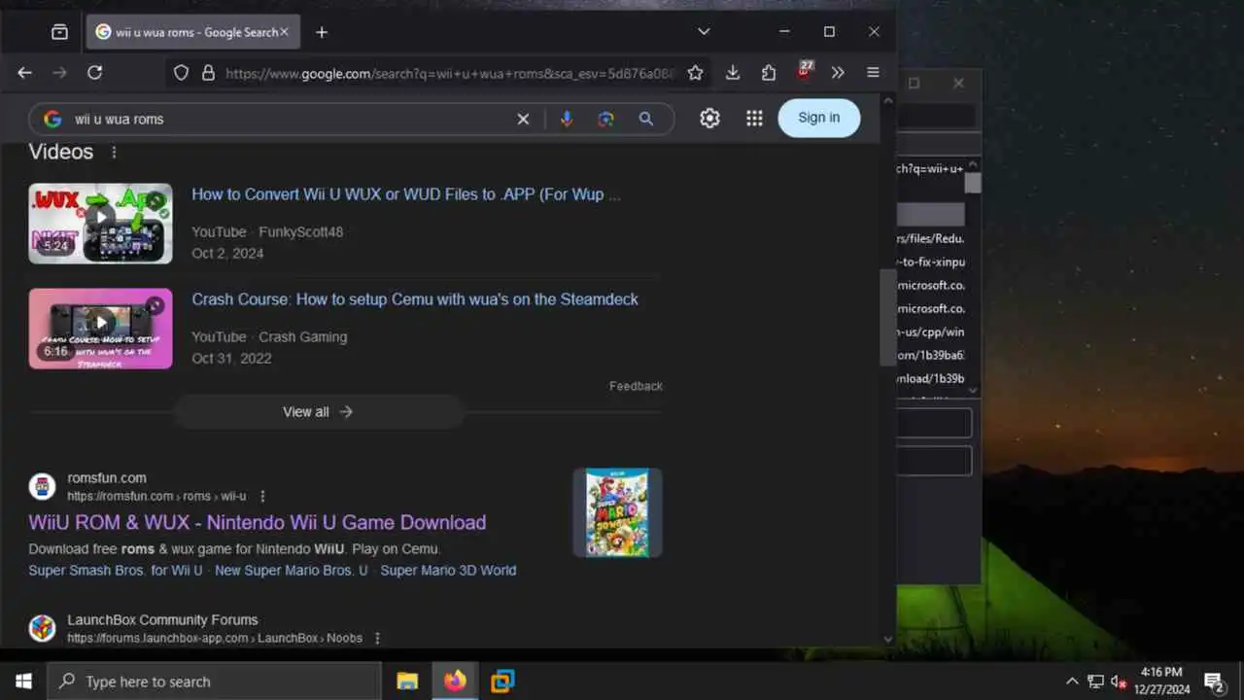
Task: Open a new tab with plus button
Action: pyautogui.click(x=322, y=32)
